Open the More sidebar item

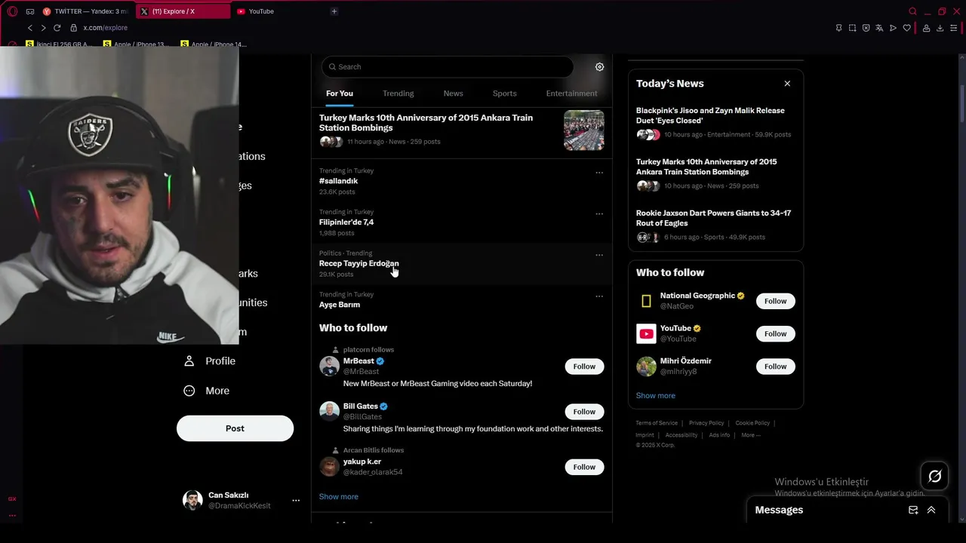[x=207, y=391]
